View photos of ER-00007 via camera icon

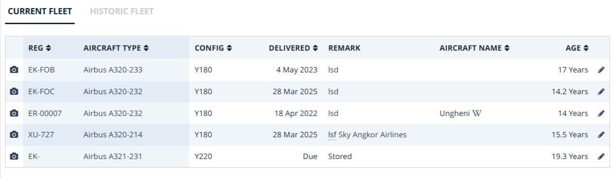pyautogui.click(x=14, y=114)
